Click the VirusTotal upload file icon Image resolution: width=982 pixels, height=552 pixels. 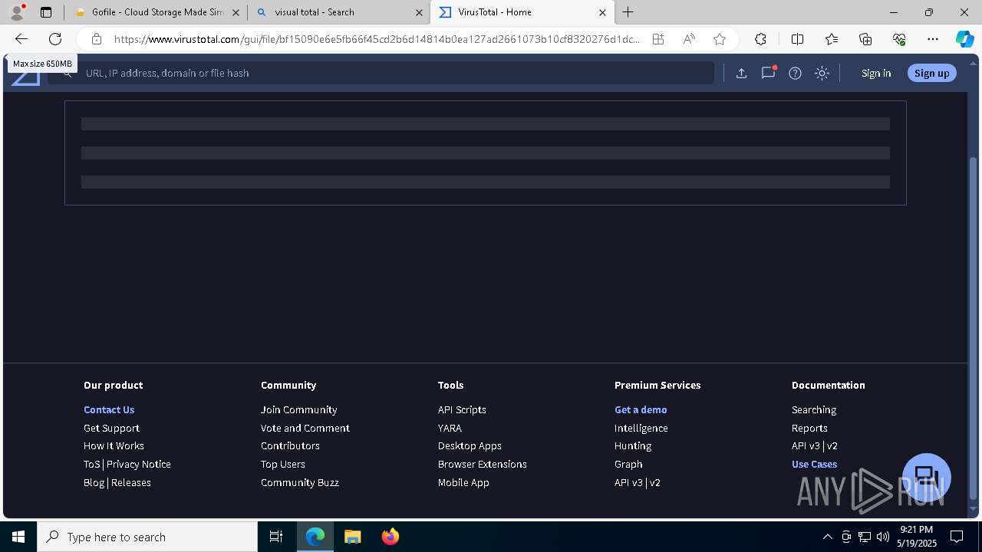click(741, 73)
